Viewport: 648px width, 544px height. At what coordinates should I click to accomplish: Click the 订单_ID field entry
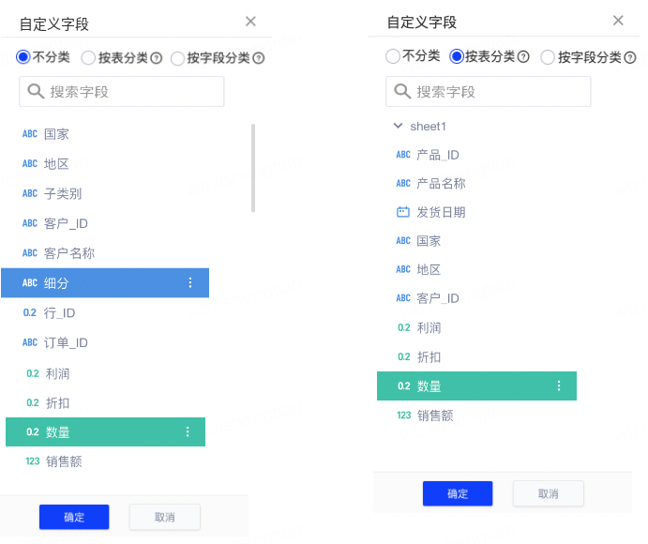(66, 342)
